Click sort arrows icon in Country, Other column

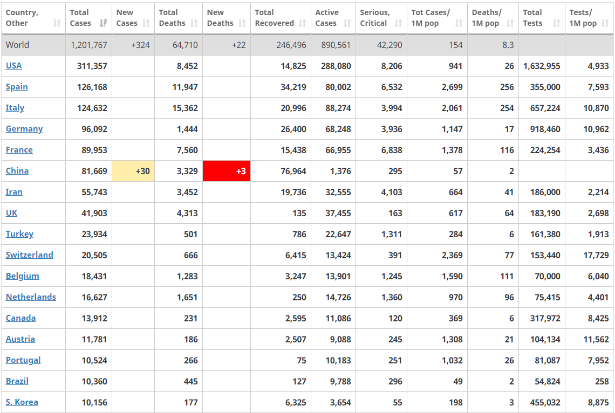pyautogui.click(x=57, y=23)
